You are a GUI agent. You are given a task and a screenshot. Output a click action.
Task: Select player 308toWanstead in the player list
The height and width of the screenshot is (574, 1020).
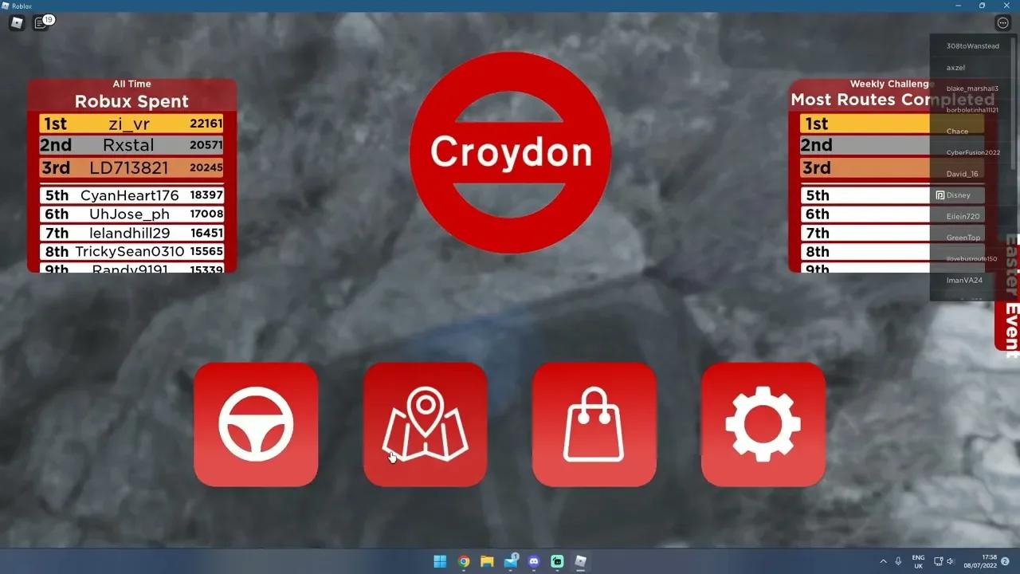click(x=972, y=45)
